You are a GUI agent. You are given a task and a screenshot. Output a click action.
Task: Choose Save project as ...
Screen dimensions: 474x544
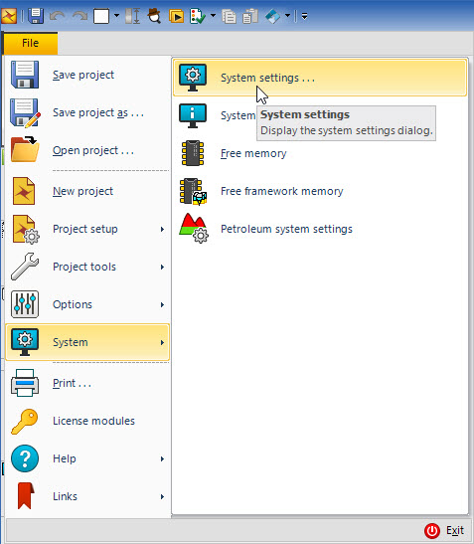point(98,112)
